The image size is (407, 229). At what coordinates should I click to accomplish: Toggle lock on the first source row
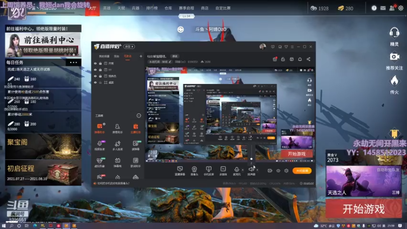coord(100,63)
